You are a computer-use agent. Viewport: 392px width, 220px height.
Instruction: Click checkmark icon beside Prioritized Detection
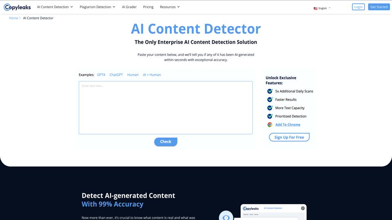(x=270, y=116)
